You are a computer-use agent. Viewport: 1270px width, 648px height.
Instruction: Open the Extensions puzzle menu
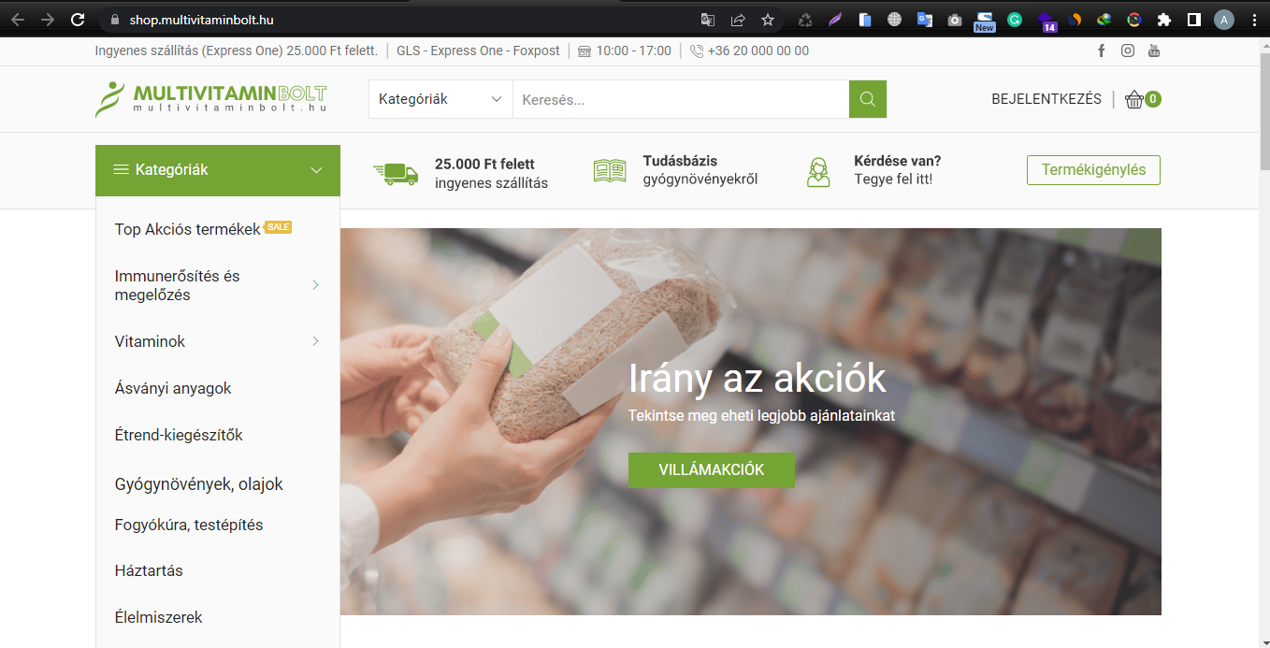click(1164, 19)
